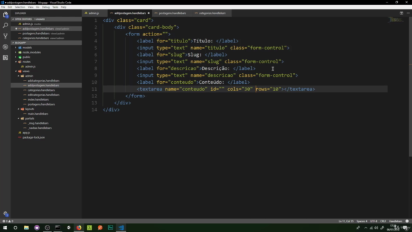Change language mode from Handlebars

(x=396, y=221)
